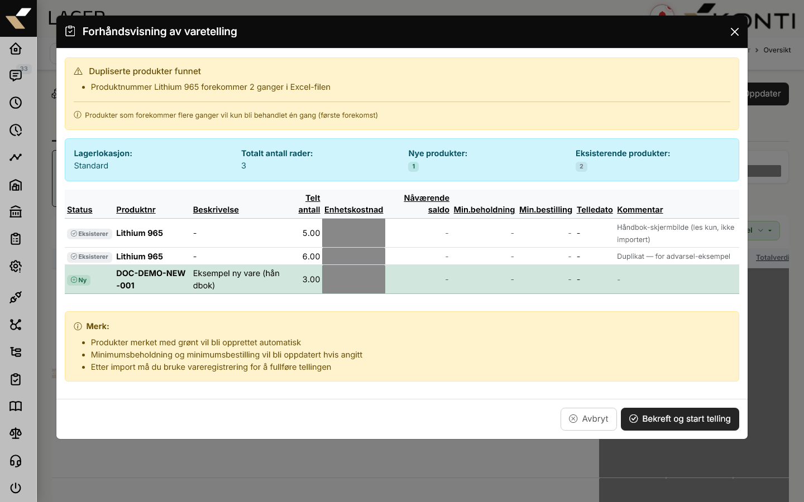The width and height of the screenshot is (804, 502).
Task: Click the Nye produkter count badge 1
Action: click(413, 166)
